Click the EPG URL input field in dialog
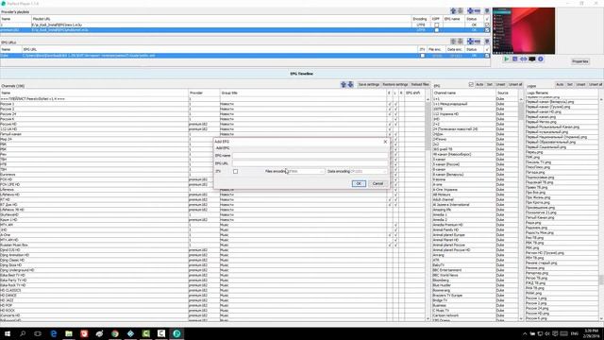Viewport: 604px width, 340px height. 310,163
